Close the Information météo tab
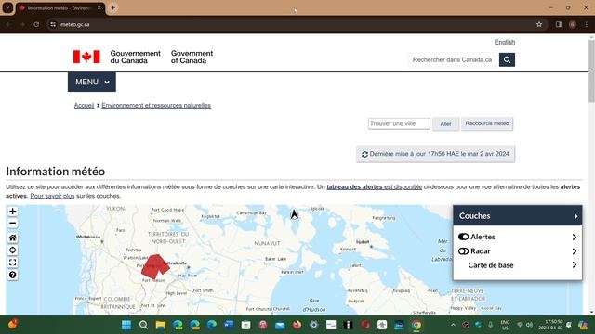595x334 pixels. (99, 8)
